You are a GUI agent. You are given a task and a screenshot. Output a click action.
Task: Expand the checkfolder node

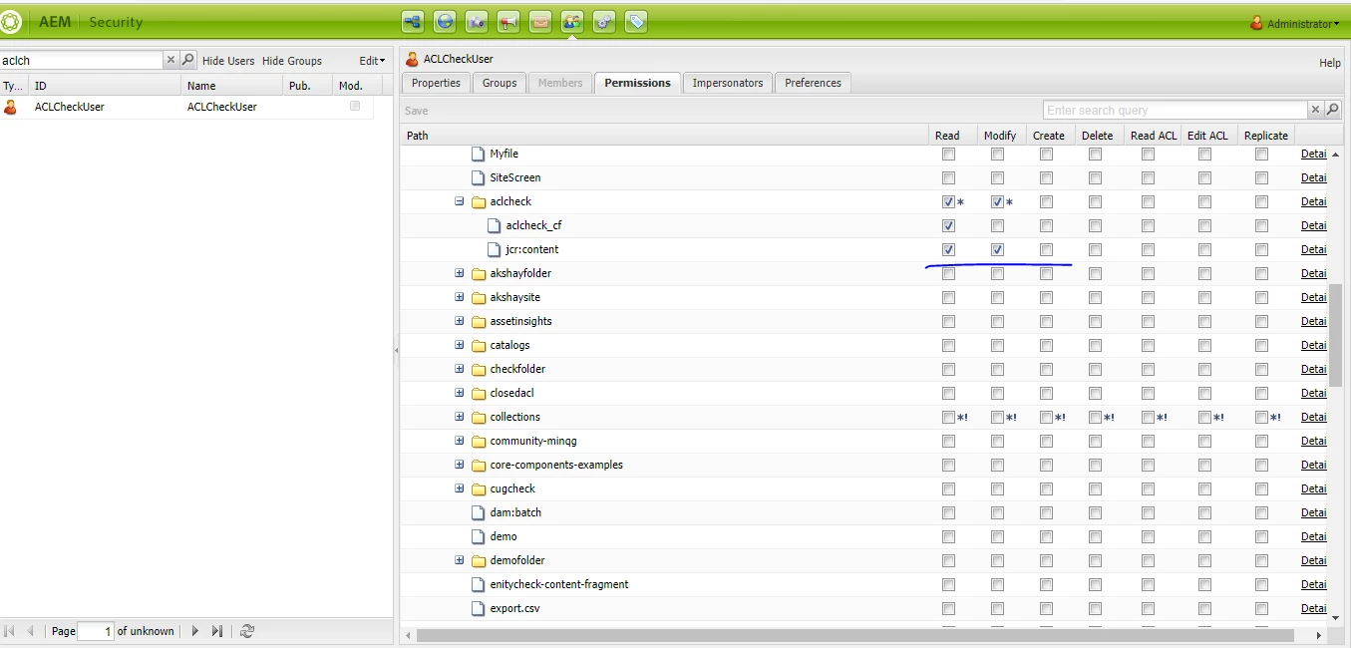click(x=460, y=369)
